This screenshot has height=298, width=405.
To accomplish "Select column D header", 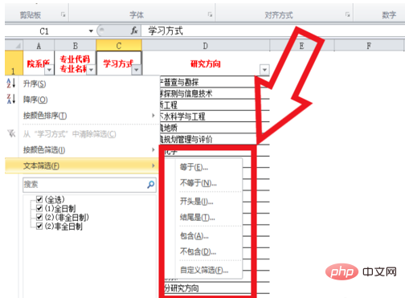I will 206,46.
